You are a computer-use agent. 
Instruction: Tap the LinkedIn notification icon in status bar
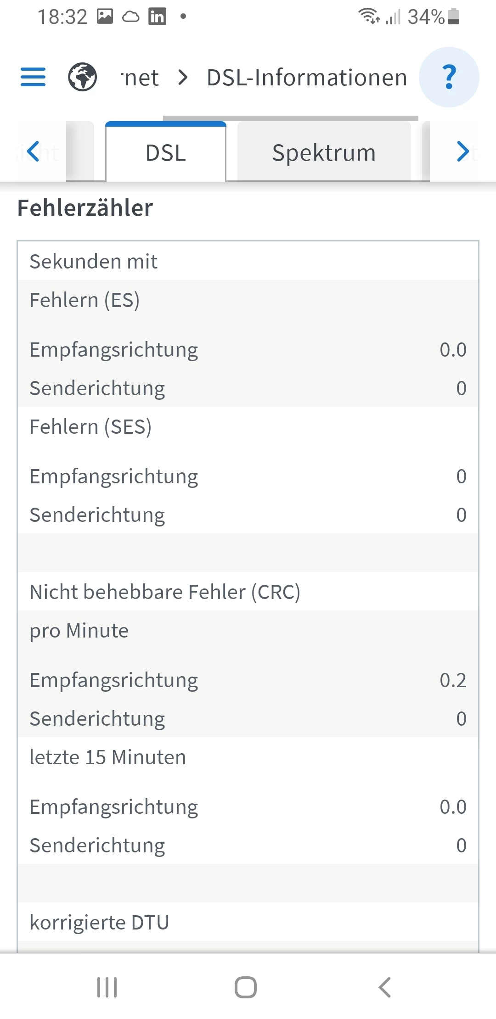(x=157, y=17)
